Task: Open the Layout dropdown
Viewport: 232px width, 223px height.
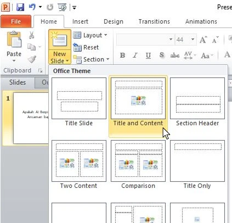Action: click(x=90, y=35)
